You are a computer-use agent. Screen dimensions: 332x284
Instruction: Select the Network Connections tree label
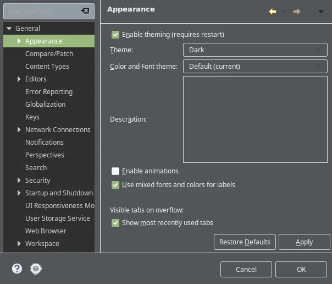(58, 129)
